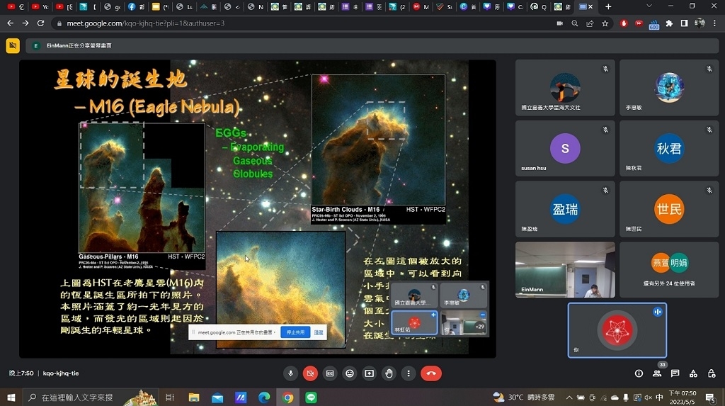The height and width of the screenshot is (406, 725).
Task: Turn on the camera in Meet
Action: pos(310,373)
